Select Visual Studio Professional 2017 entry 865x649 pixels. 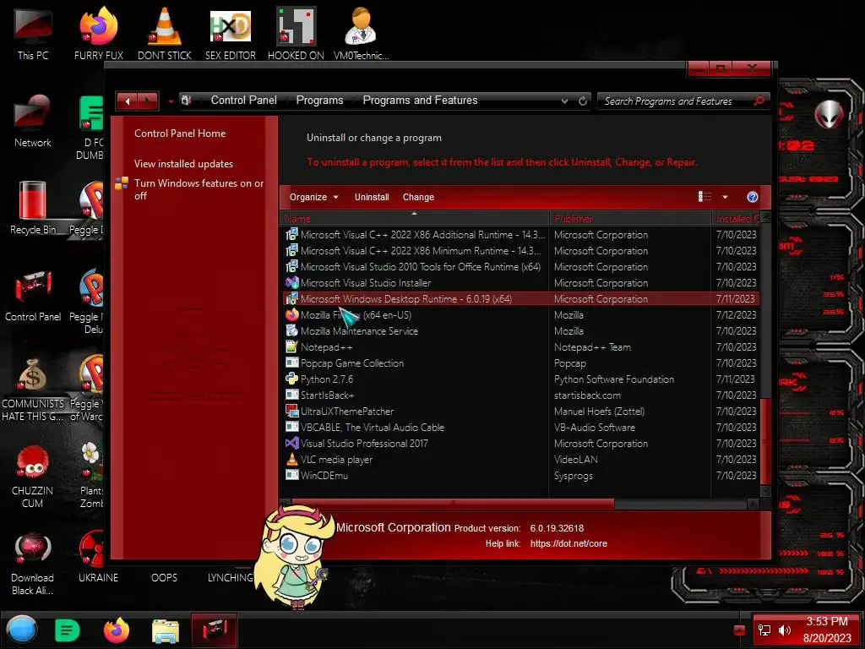(x=520, y=443)
